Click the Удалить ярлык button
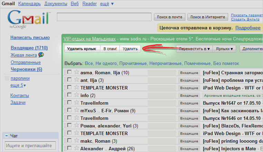 click(82, 49)
